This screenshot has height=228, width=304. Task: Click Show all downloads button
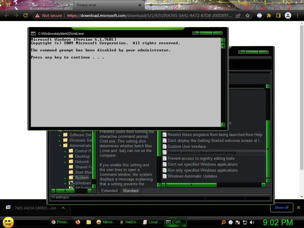coord(281,208)
